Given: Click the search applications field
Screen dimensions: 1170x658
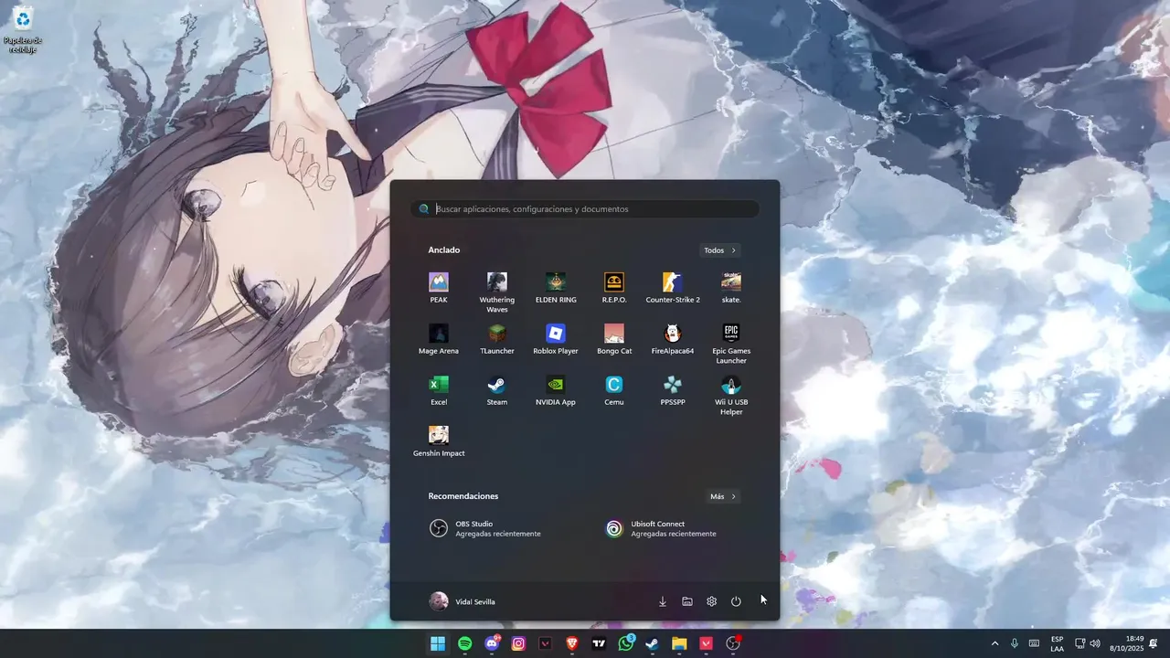Looking at the screenshot, I should click(585, 209).
